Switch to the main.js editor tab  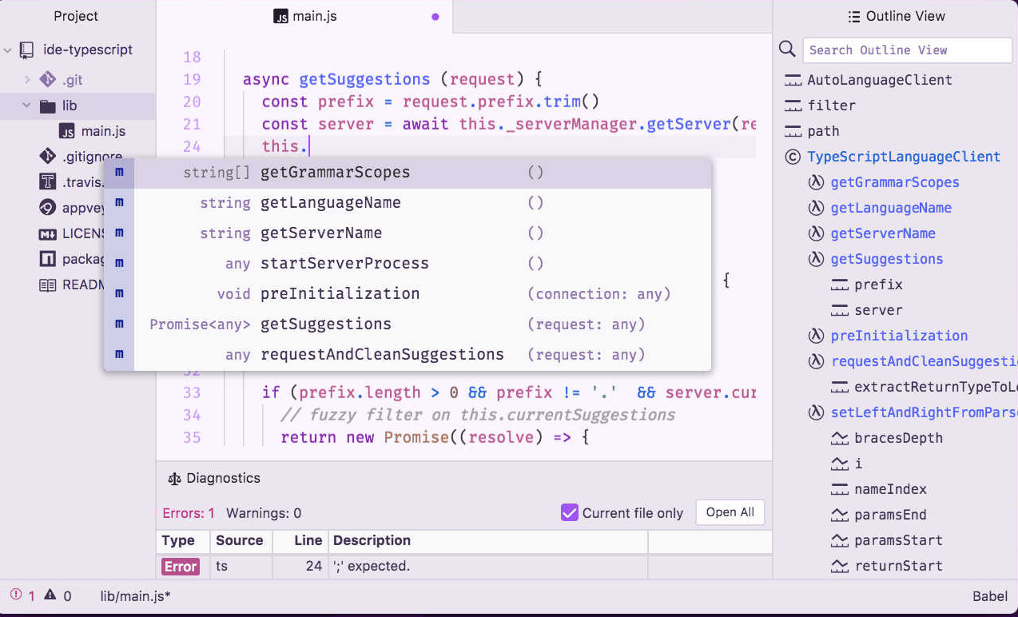(x=304, y=16)
